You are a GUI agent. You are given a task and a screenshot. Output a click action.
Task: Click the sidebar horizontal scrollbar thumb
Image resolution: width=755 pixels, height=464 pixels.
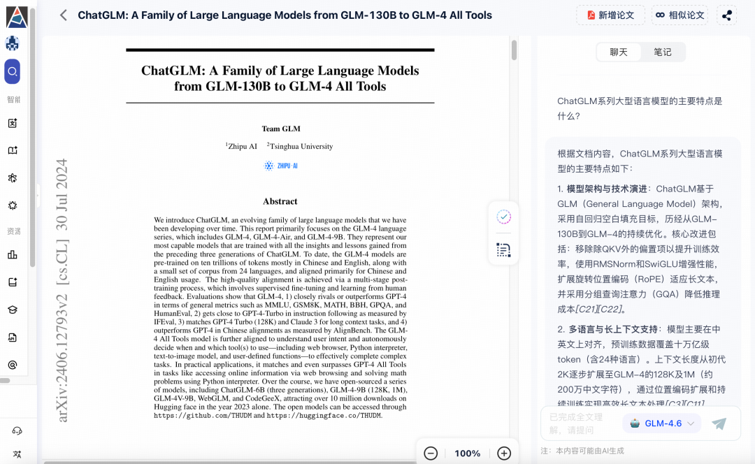[5, 381]
